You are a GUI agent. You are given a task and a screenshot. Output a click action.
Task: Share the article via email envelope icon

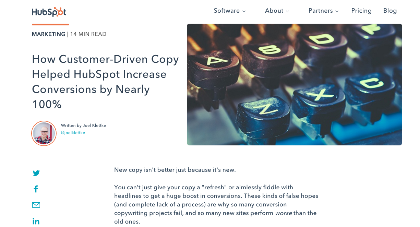36,205
